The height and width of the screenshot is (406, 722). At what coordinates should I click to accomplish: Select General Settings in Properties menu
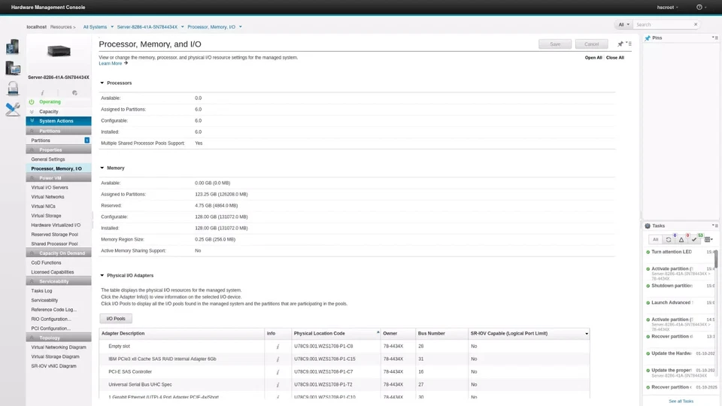(x=48, y=159)
